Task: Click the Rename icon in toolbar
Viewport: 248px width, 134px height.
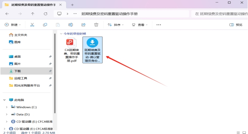Action: 71,25
